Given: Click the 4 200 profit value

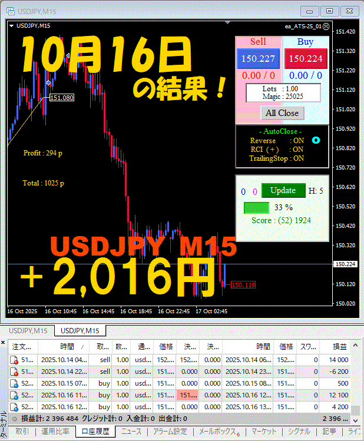Looking at the screenshot, I should (x=340, y=407).
